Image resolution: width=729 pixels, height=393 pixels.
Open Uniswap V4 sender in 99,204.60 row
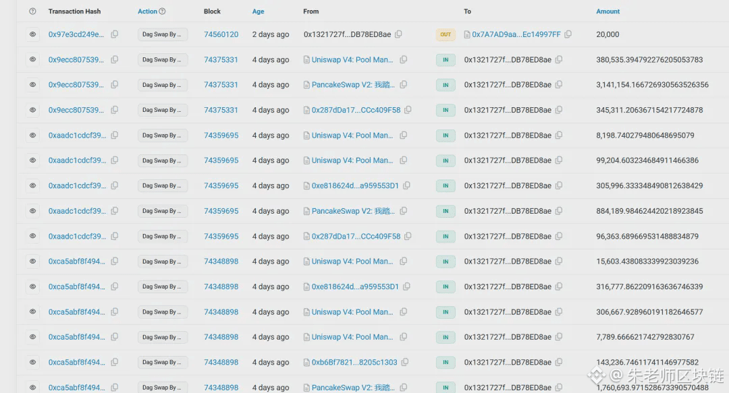tap(352, 160)
